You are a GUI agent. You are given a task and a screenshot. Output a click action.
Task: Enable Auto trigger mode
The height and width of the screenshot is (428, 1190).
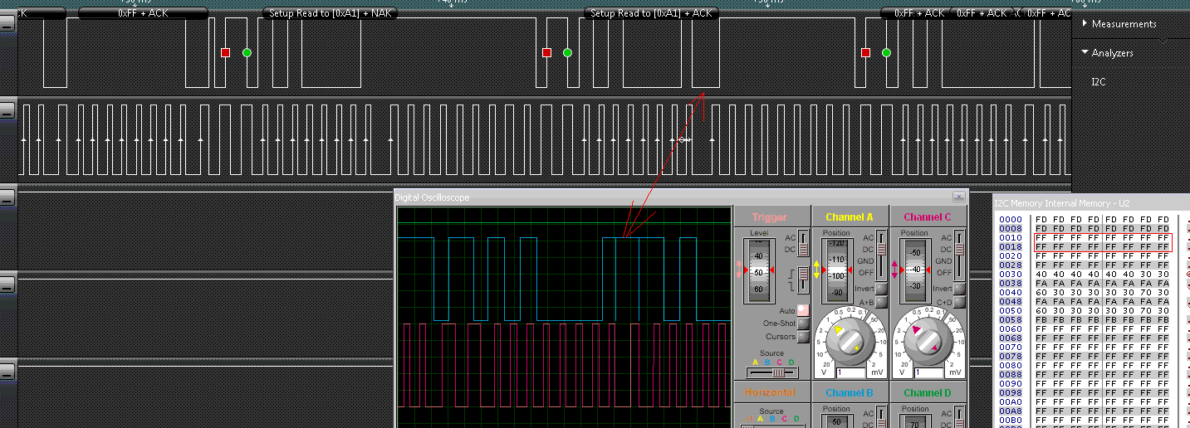click(802, 310)
